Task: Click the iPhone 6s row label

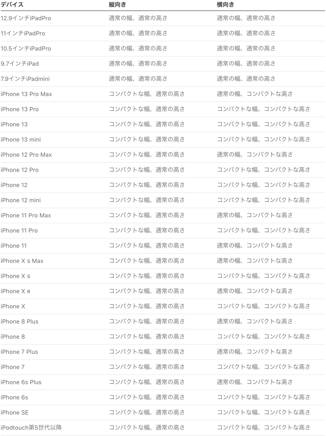Action: (x=14, y=397)
